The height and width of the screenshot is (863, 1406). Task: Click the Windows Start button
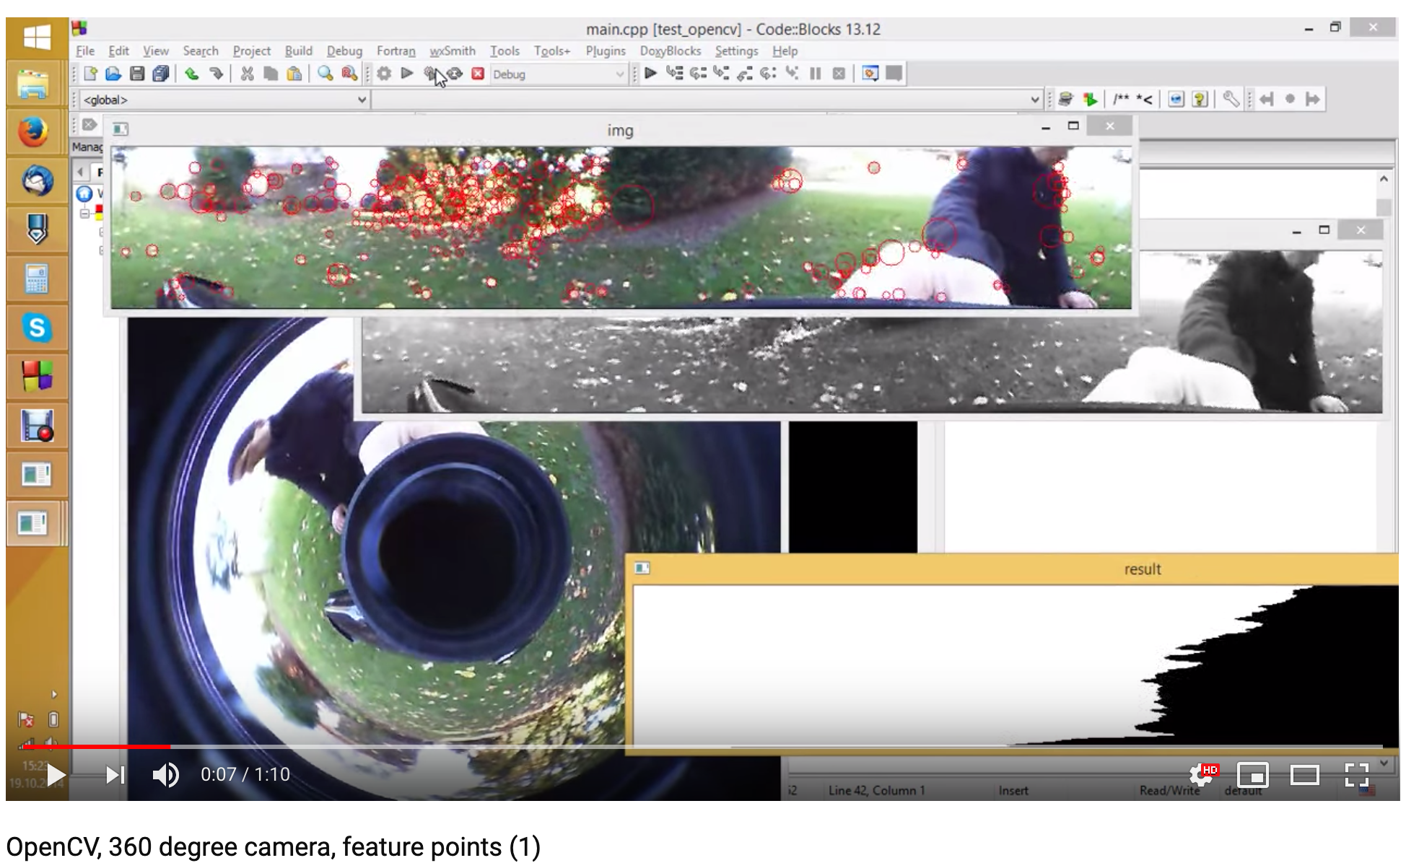point(37,36)
